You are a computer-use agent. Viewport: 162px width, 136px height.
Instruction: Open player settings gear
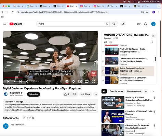point(73,81)
